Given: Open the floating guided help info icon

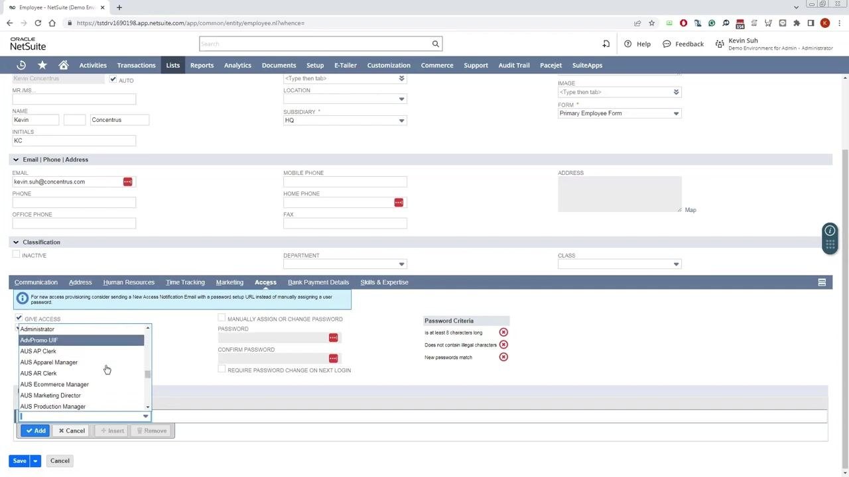Looking at the screenshot, I should pos(830,231).
